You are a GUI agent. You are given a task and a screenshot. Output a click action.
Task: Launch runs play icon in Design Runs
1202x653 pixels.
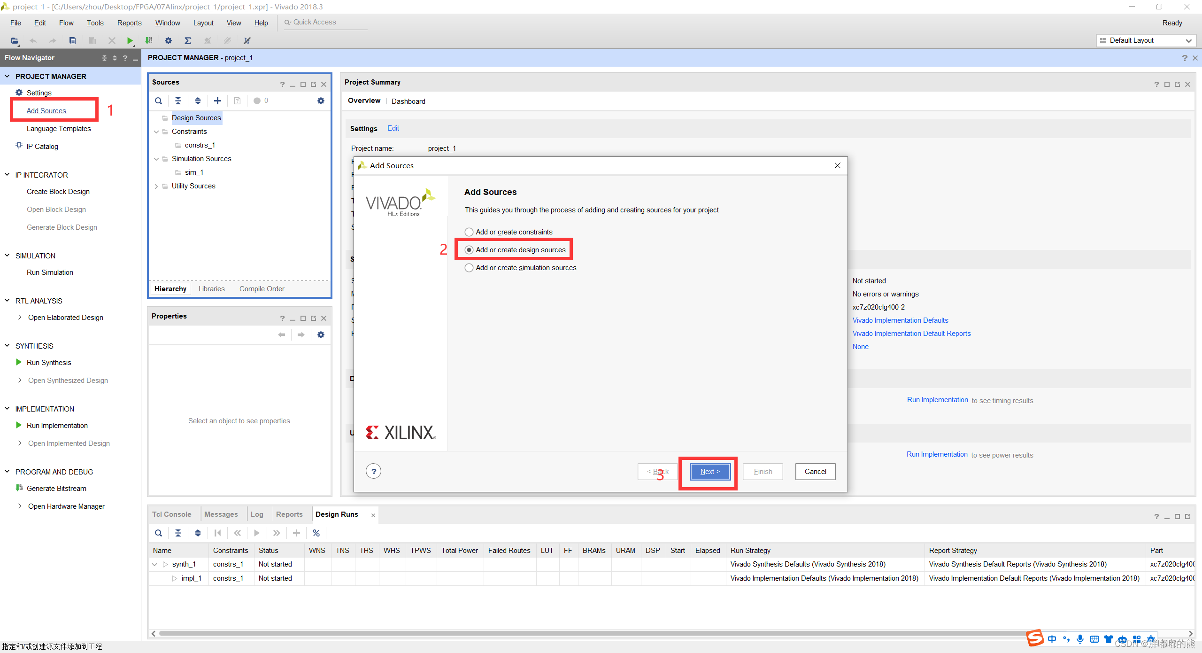pos(257,533)
